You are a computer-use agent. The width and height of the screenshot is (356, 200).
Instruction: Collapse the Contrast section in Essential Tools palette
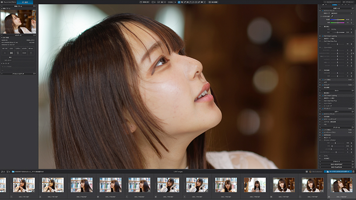[320, 48]
